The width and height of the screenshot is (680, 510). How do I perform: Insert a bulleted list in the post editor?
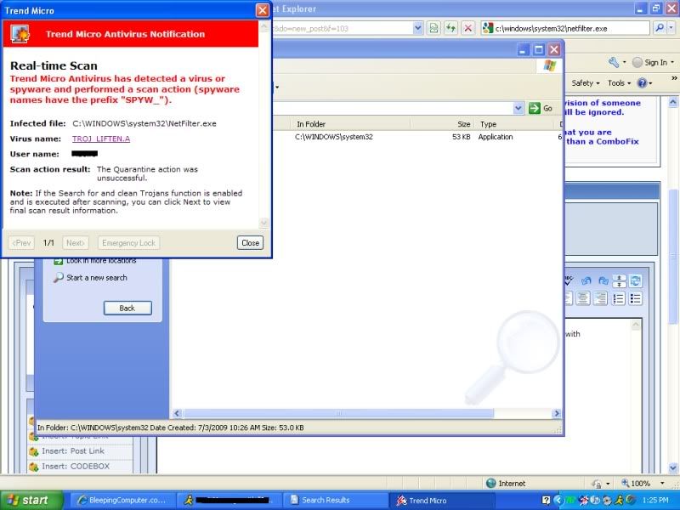(636, 298)
